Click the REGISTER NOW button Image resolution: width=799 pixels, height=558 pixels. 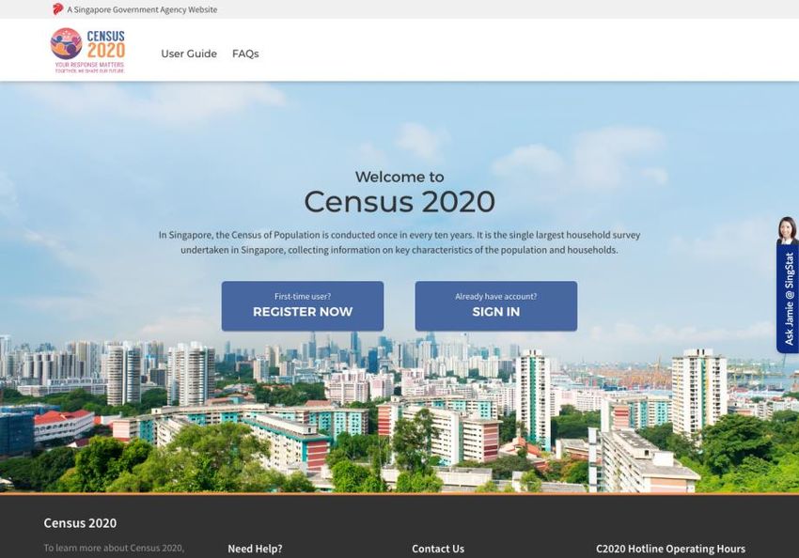(302, 306)
